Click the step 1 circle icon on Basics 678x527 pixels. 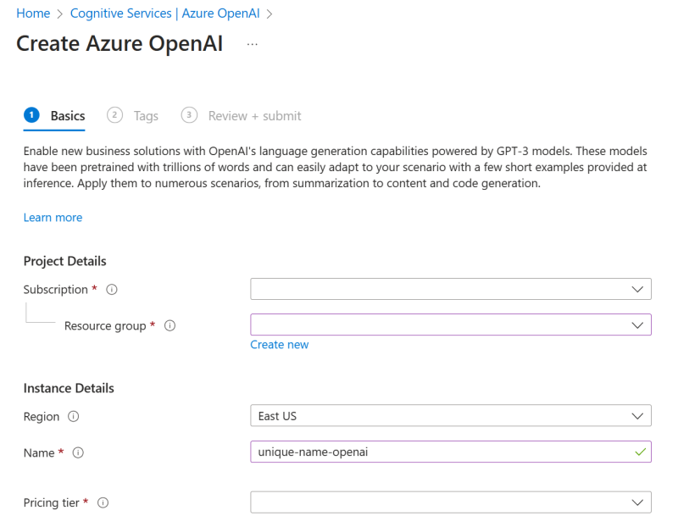[31, 114]
